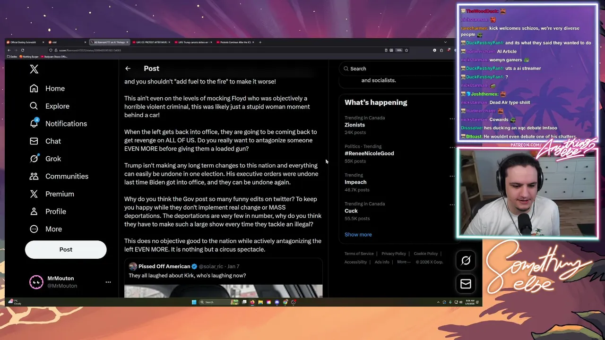Open Explore in the X sidebar
Viewport: 605px width, 340px height.
click(50, 106)
